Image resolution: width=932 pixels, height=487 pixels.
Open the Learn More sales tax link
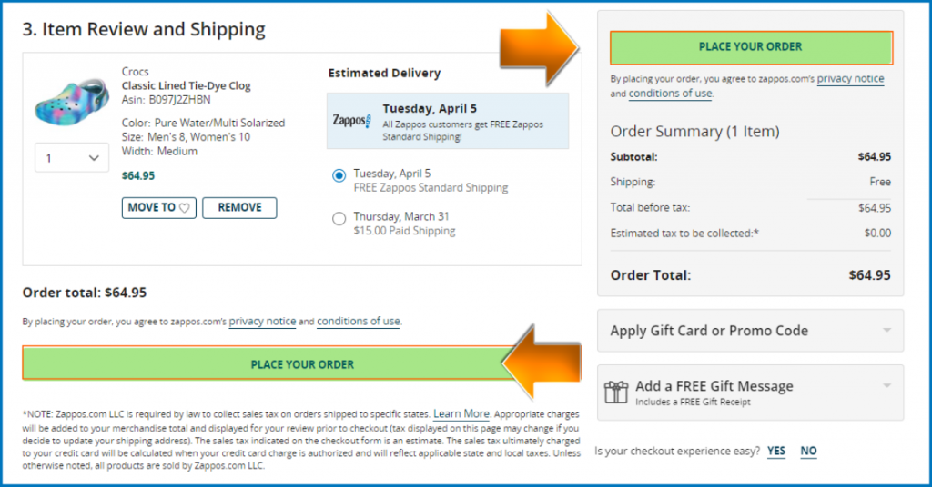[461, 413]
